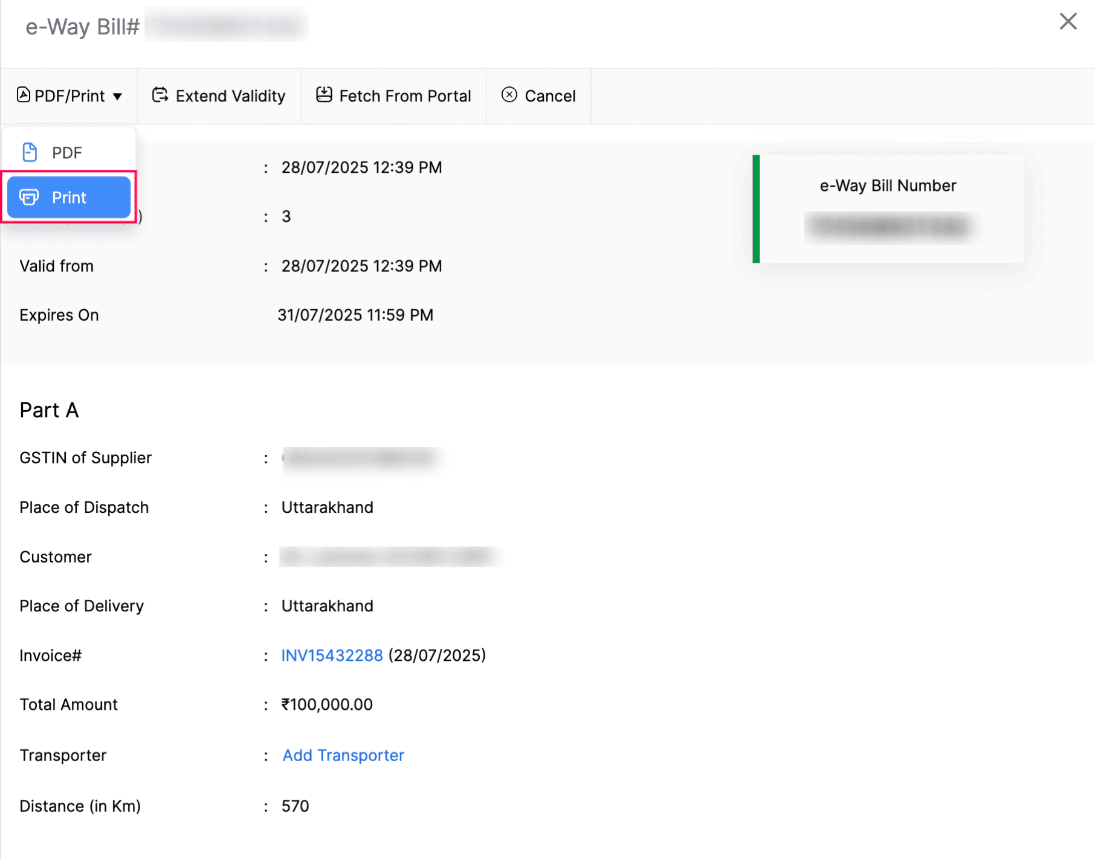The height and width of the screenshot is (859, 1095).
Task: Click the printer icon in dropdown
Action: point(29,198)
